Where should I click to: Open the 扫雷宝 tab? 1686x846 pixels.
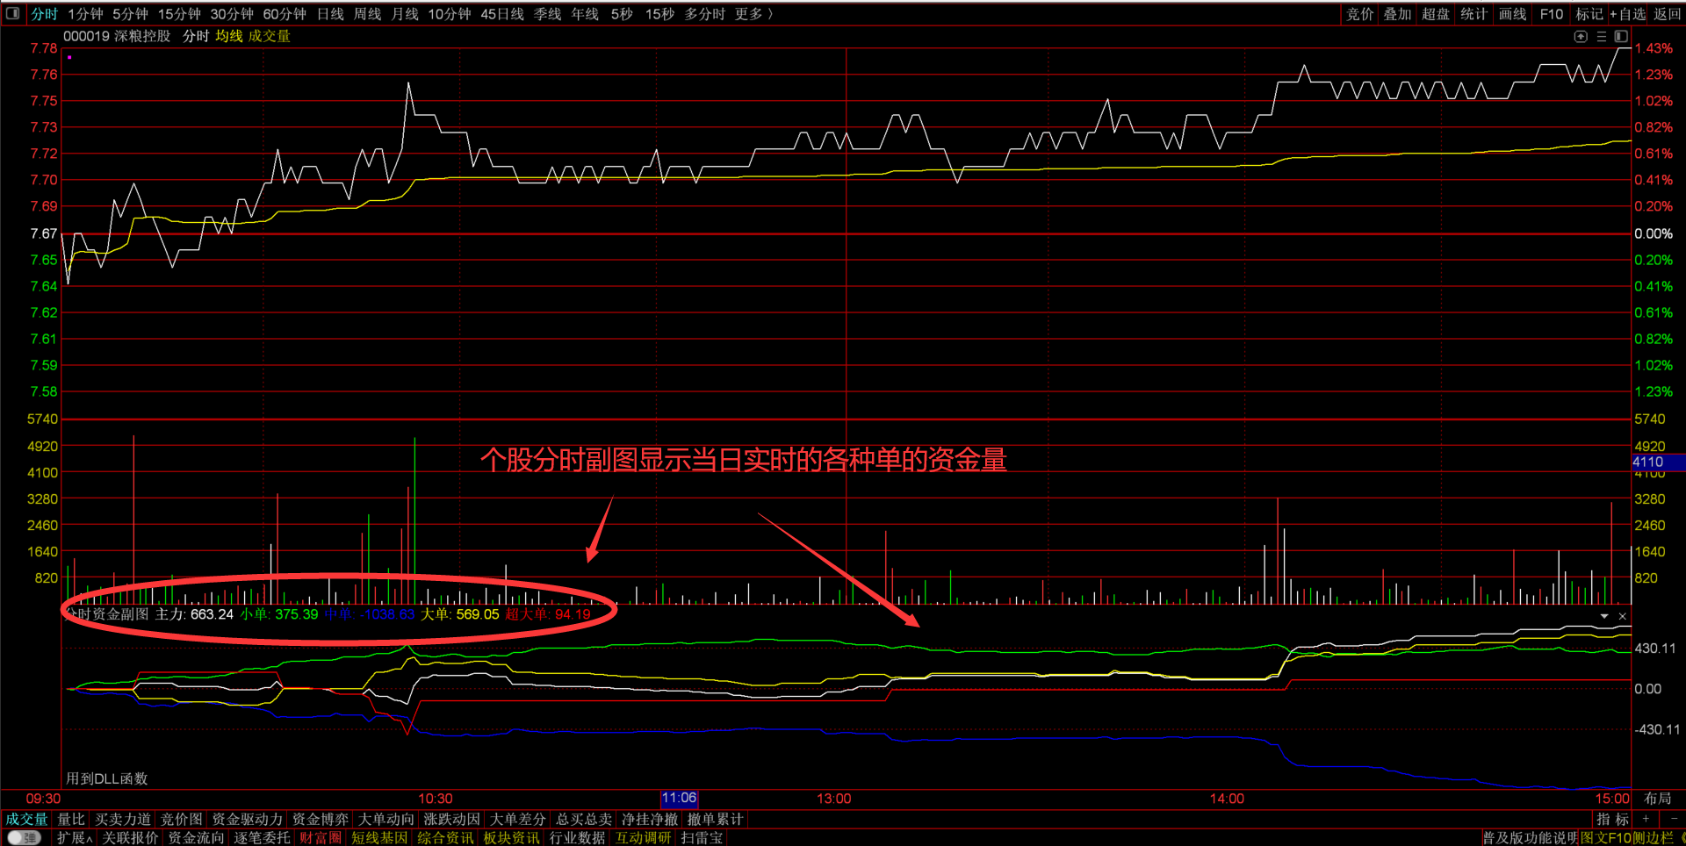(702, 837)
